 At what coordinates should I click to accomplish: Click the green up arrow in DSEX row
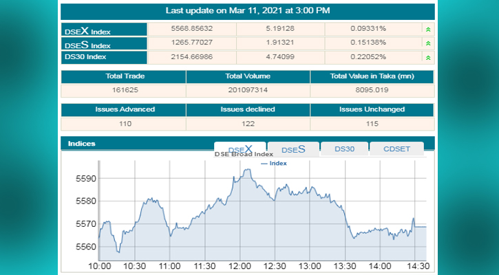click(428, 30)
